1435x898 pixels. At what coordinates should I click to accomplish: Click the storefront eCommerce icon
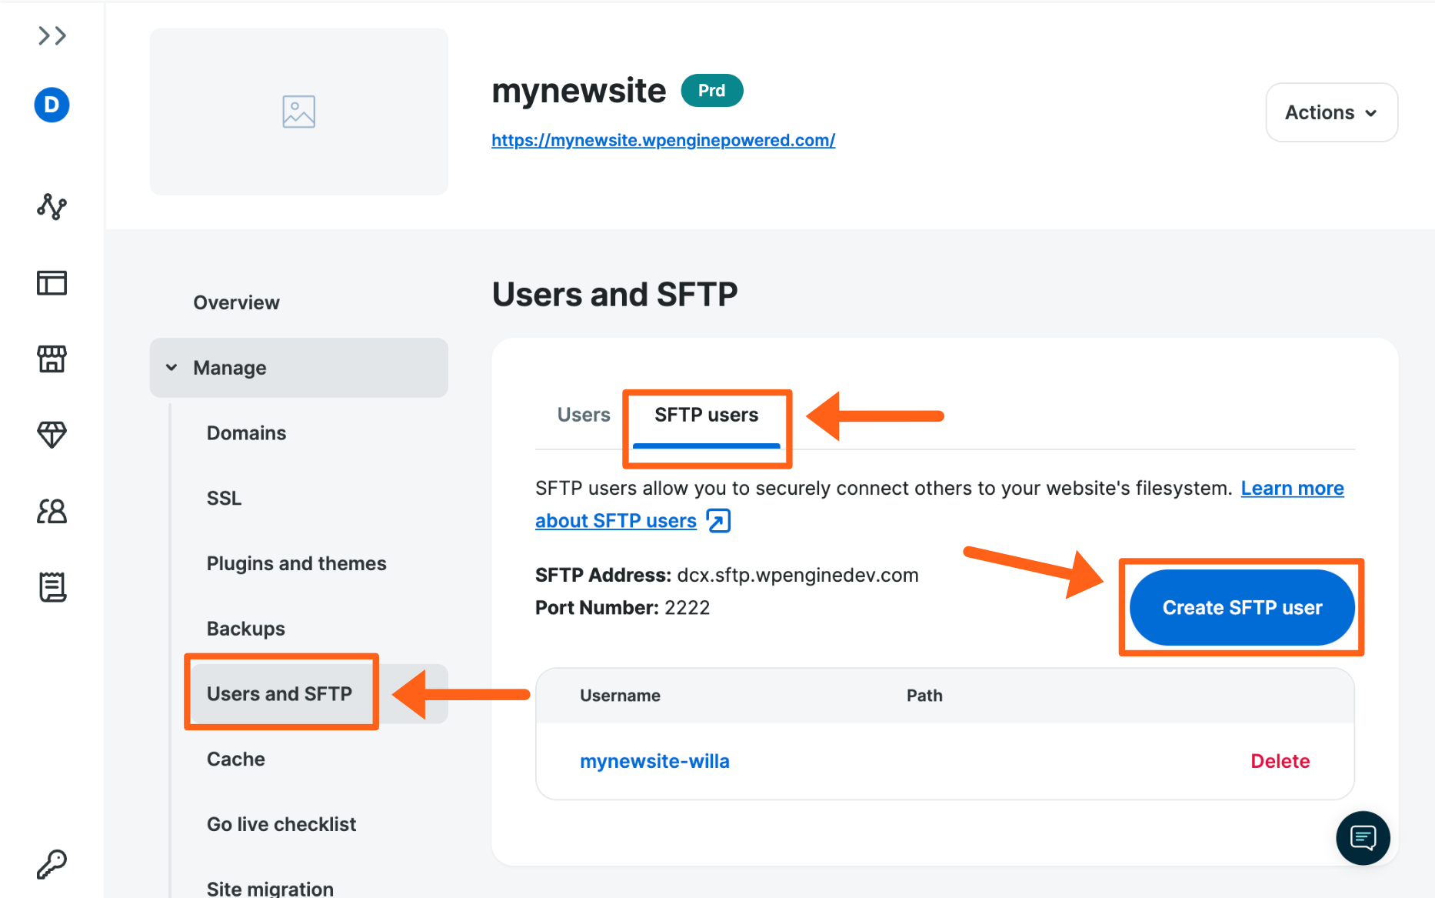pyautogui.click(x=51, y=359)
